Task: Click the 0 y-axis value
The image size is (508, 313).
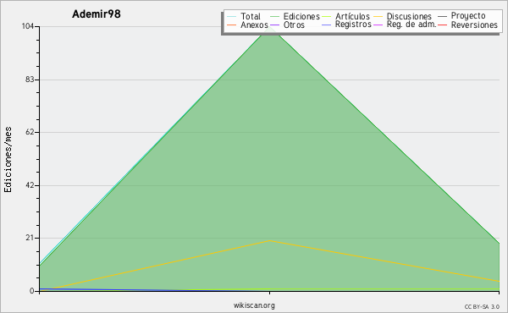Action: tap(32, 291)
